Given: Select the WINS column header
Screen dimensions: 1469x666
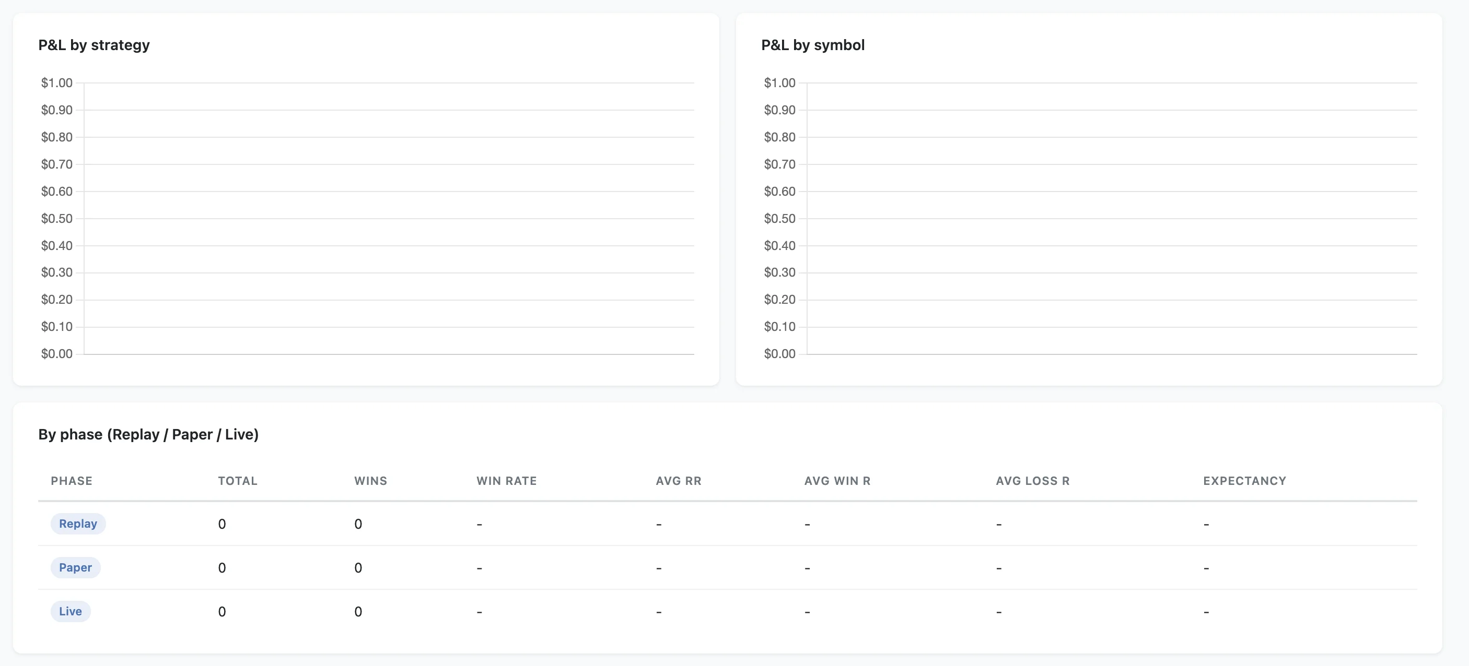Looking at the screenshot, I should click(x=371, y=481).
